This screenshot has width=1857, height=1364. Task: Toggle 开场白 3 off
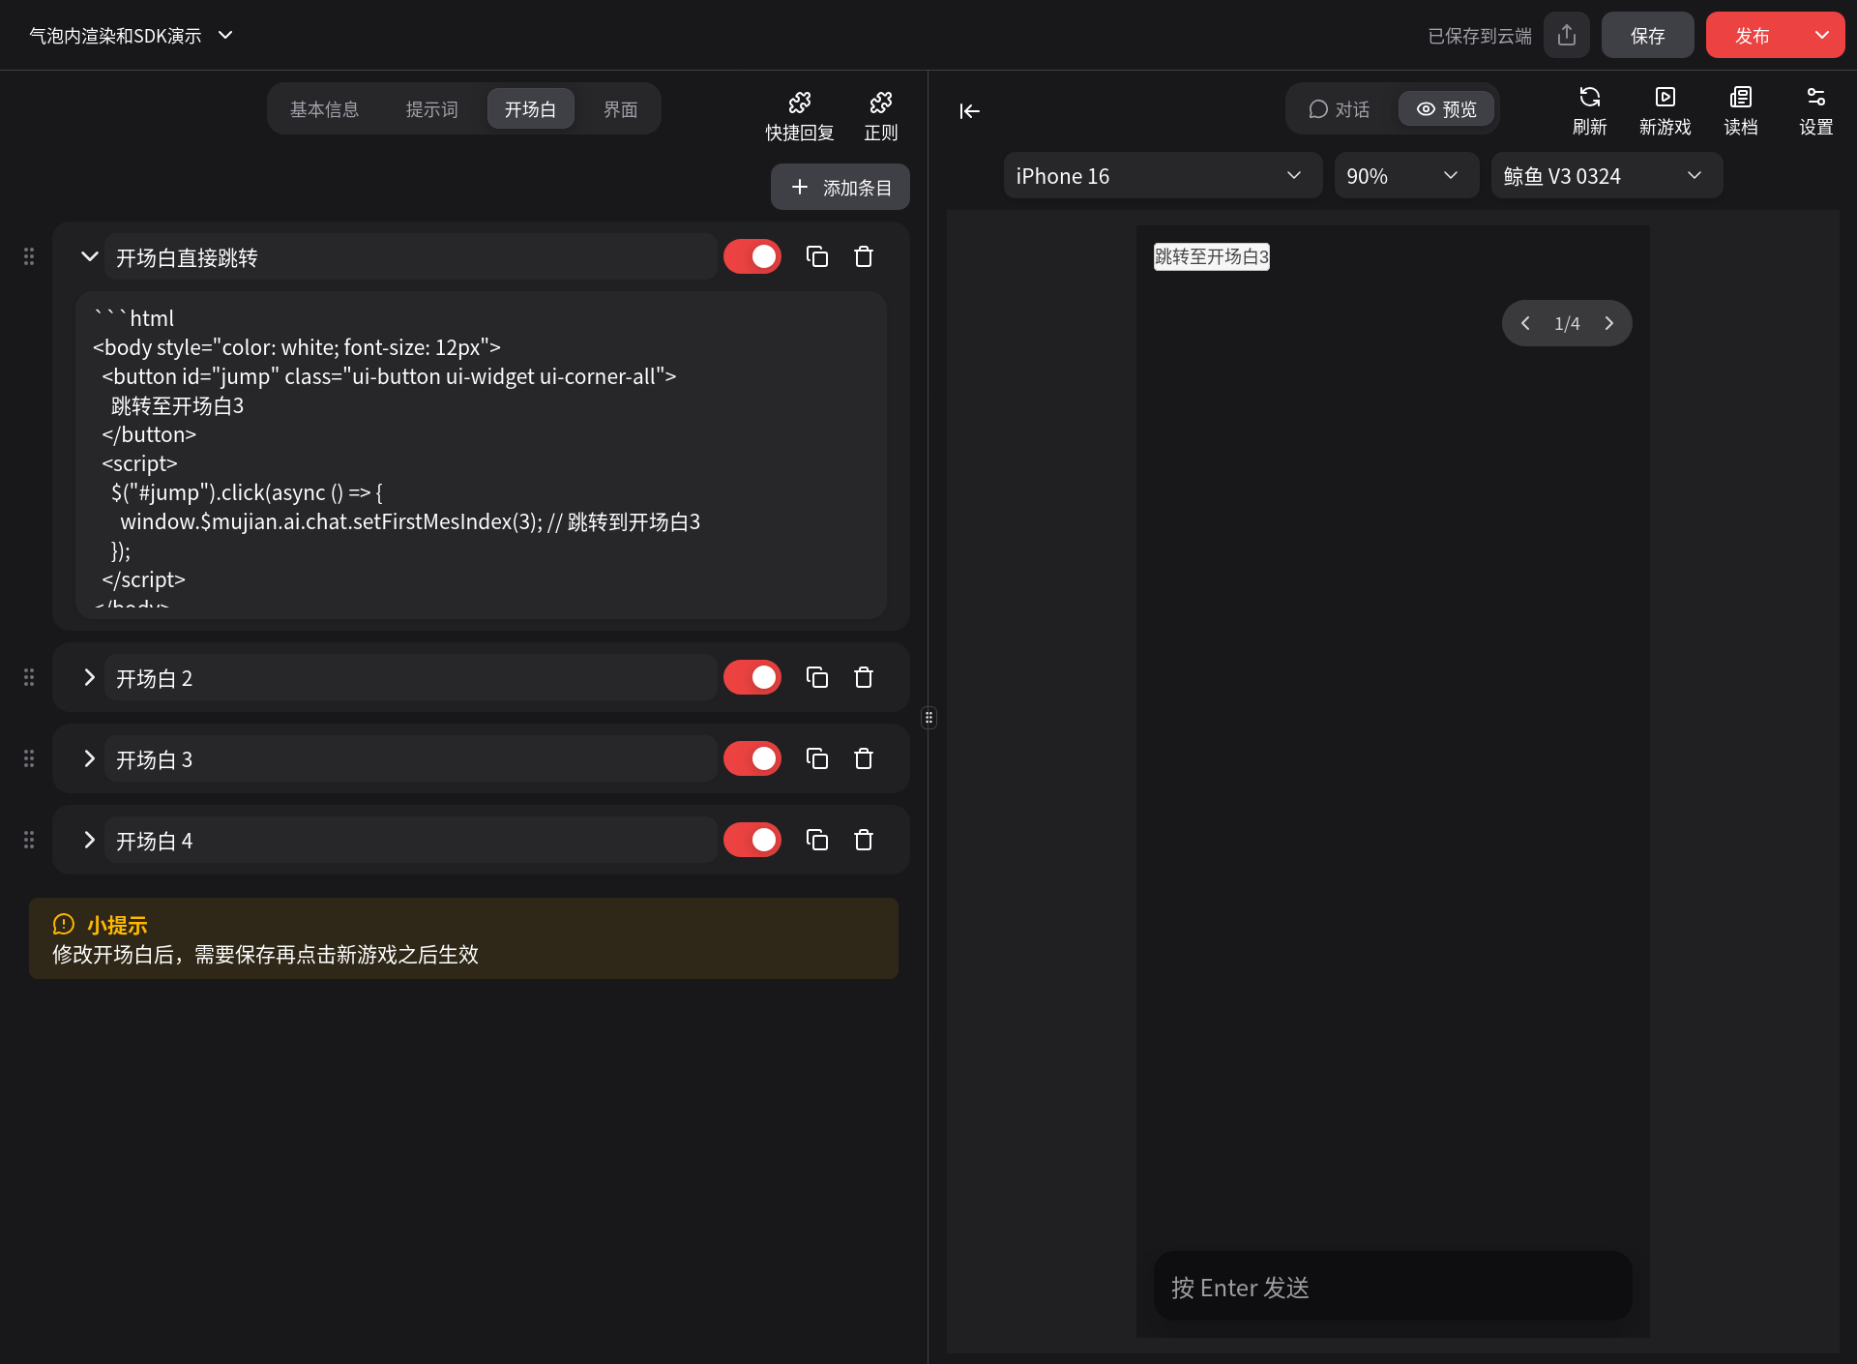pyautogui.click(x=752, y=758)
